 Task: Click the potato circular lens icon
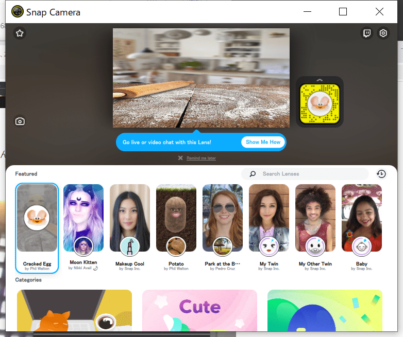click(176, 246)
